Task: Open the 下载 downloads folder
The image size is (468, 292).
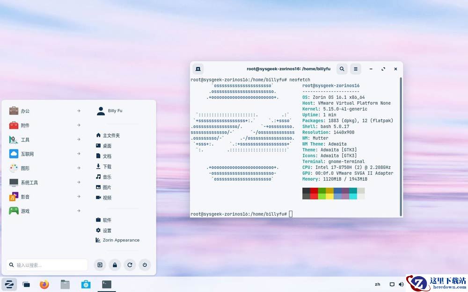Action: coord(104,167)
